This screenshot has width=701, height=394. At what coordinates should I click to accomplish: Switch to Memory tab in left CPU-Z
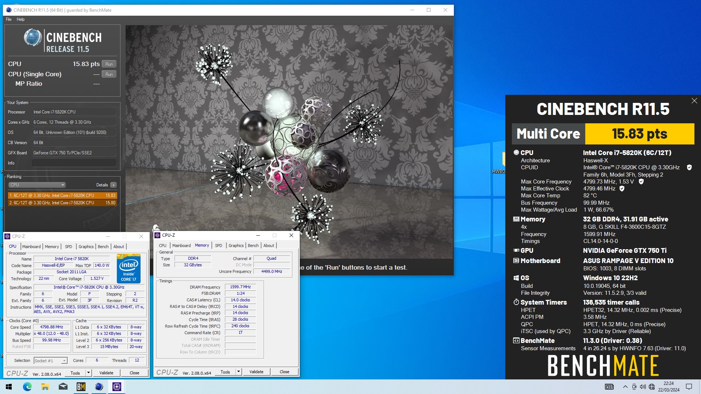click(x=52, y=247)
